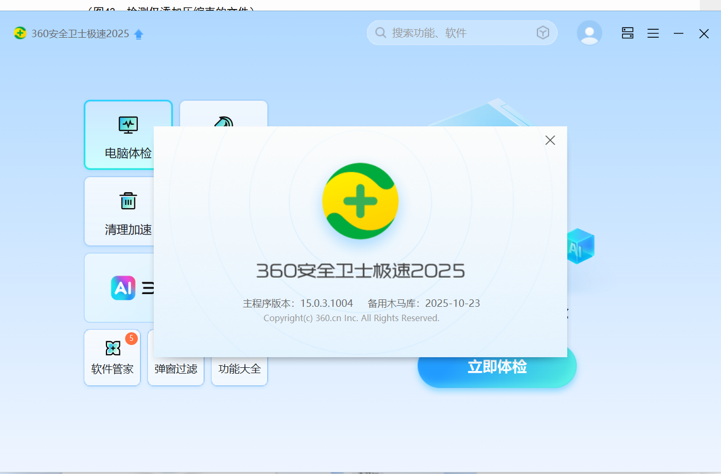
Task: Click the 360安全卫士极速2025 title bar text
Action: click(x=81, y=33)
